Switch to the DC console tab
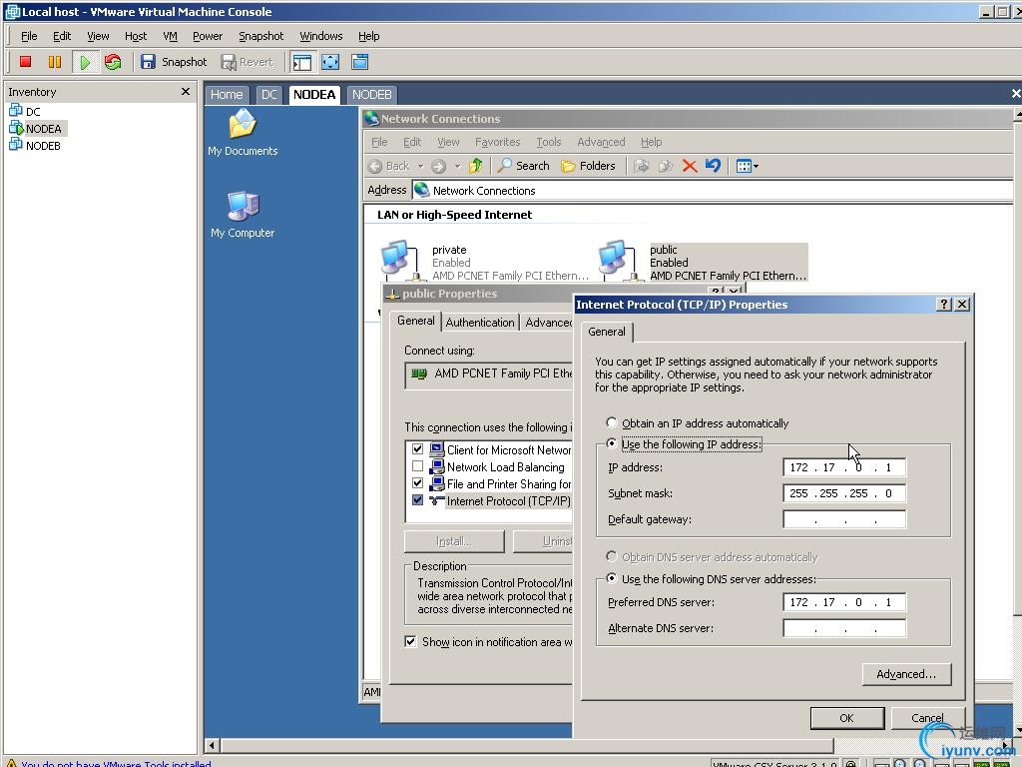 pos(269,95)
